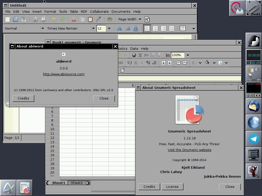Sort descending in Gnumeric
Viewport: 262px width, 196px height.
click(x=158, y=55)
